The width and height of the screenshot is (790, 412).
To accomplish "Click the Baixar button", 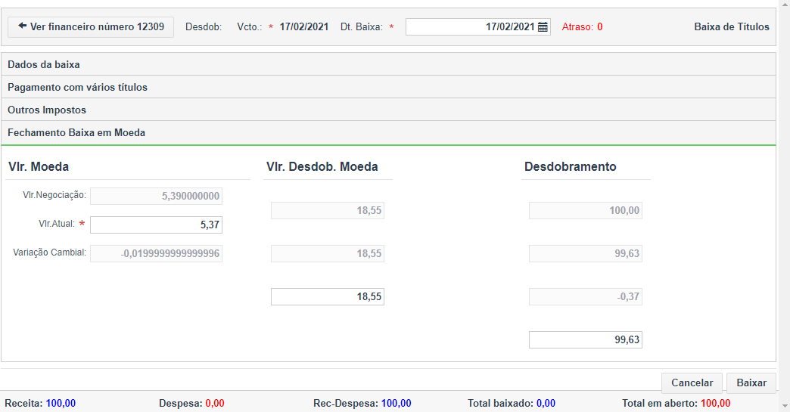I will [751, 383].
